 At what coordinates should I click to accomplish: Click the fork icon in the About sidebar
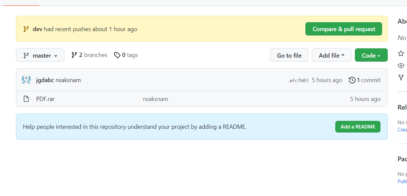pyautogui.click(x=401, y=77)
